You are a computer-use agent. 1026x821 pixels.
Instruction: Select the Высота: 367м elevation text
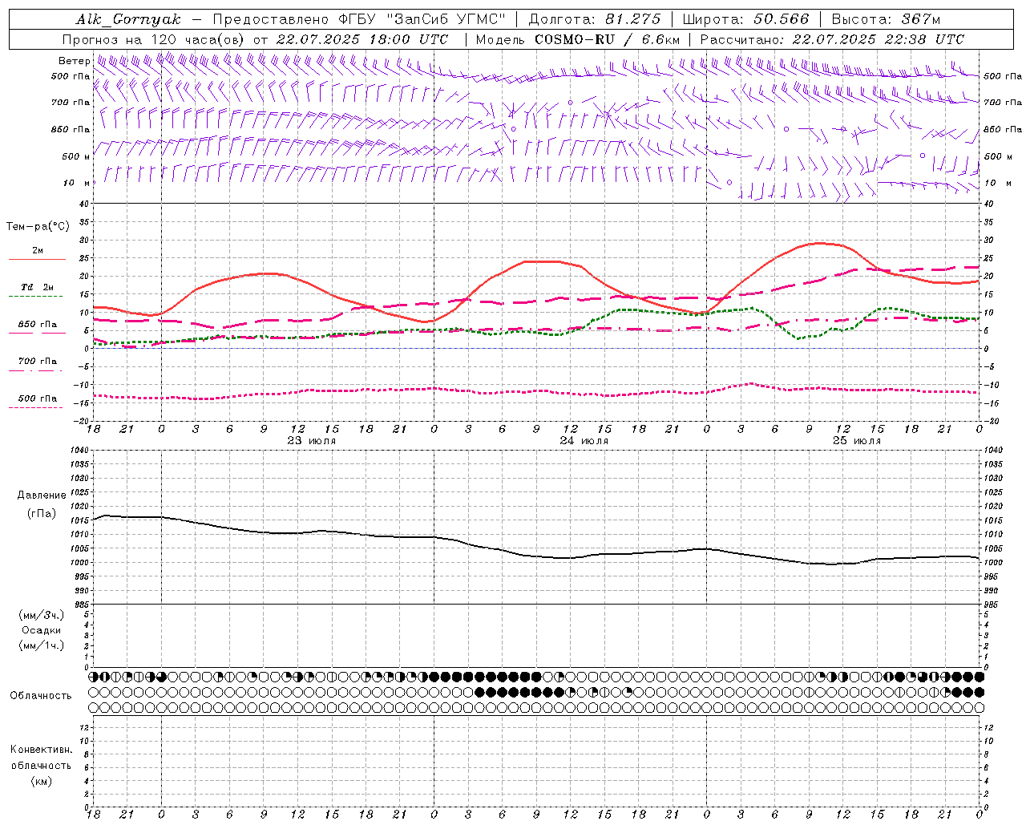click(886, 19)
